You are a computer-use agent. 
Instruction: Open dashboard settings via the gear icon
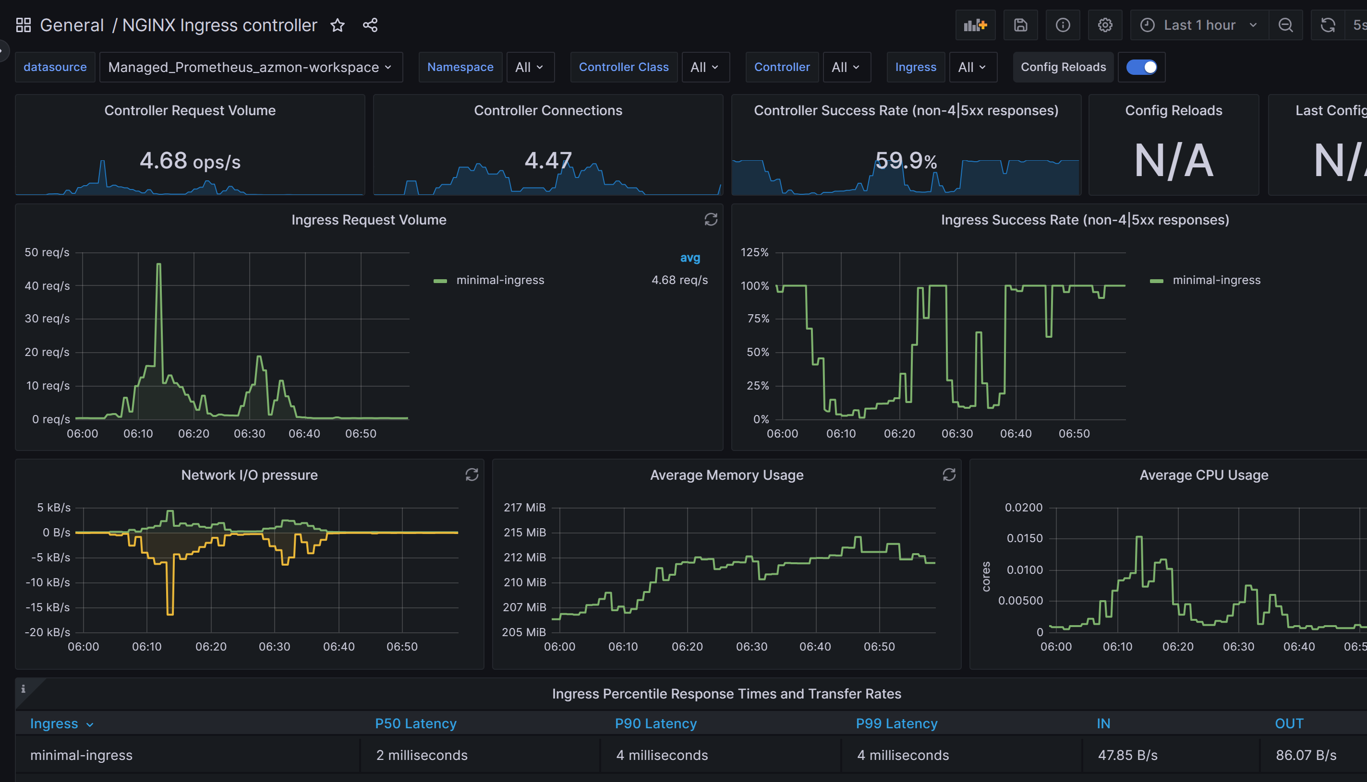pyautogui.click(x=1105, y=24)
